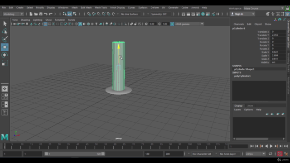Open the Mesh Tools menu
This screenshot has height=163, width=290.
pyautogui.click(x=101, y=8)
